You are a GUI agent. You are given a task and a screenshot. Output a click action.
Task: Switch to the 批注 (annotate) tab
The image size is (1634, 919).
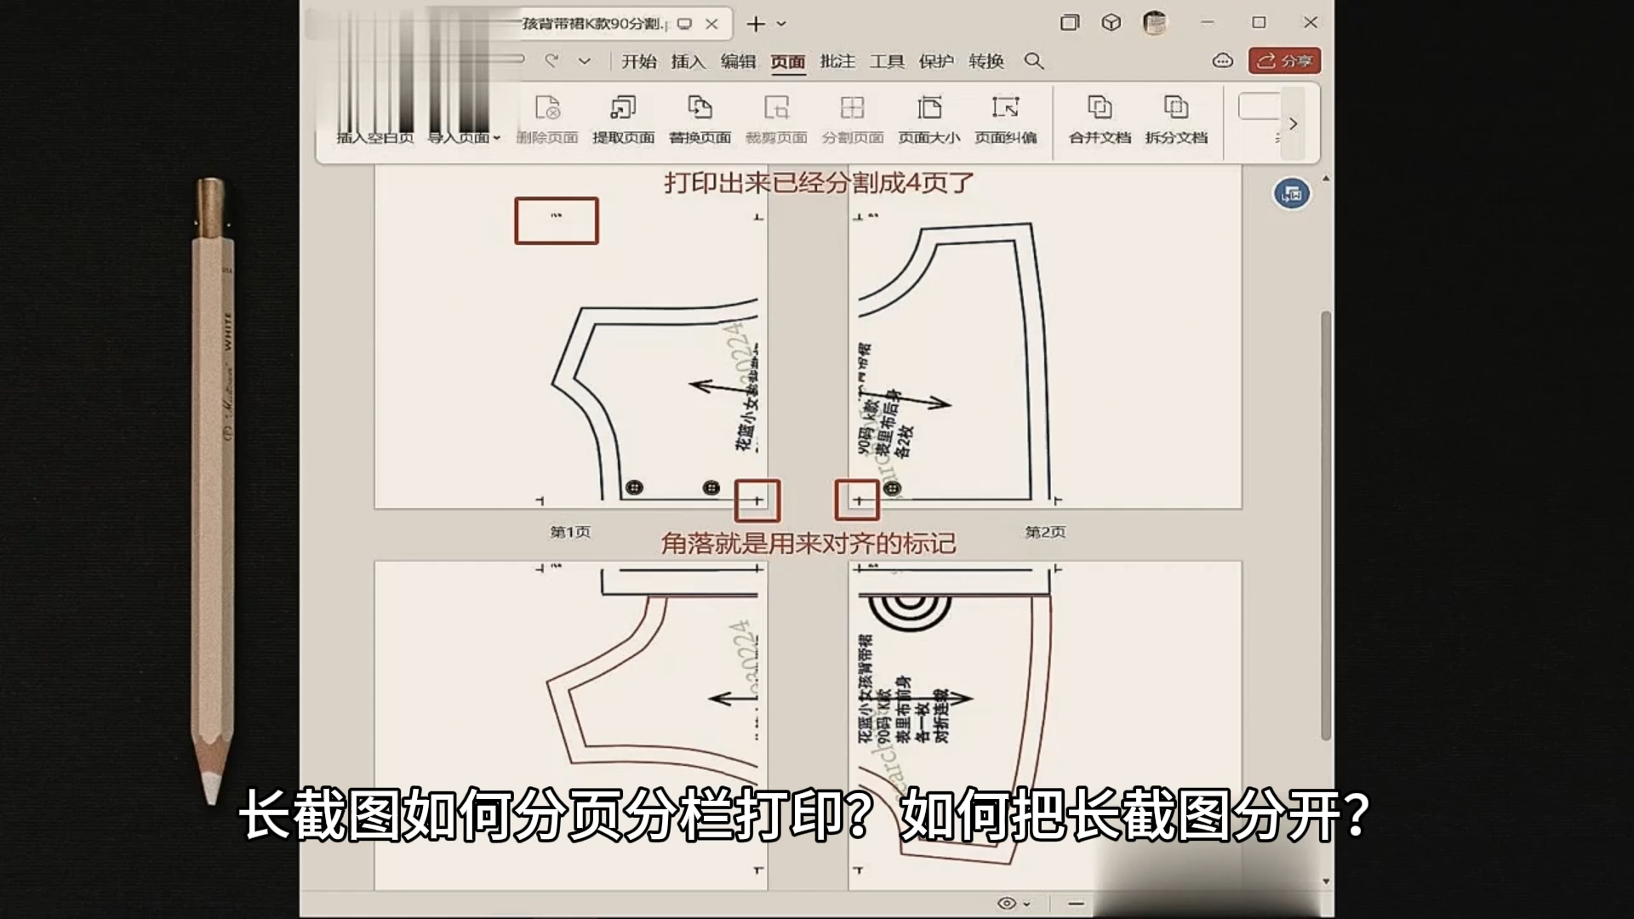837,61
